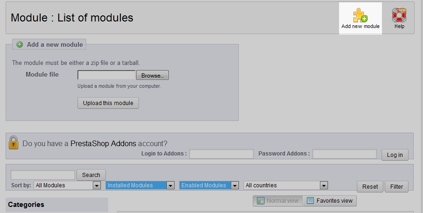Open the Help lifebuoy icon
This screenshot has width=423, height=213.
click(399, 15)
